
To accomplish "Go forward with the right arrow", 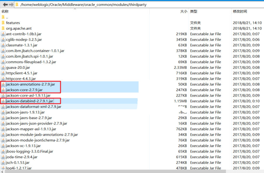I will point(11,5).
